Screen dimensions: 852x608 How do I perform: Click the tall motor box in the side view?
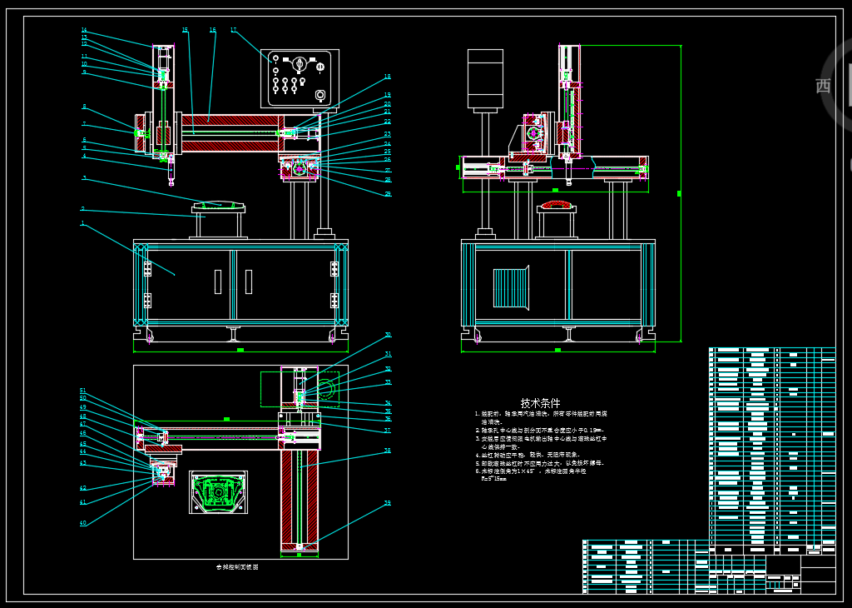485,79
